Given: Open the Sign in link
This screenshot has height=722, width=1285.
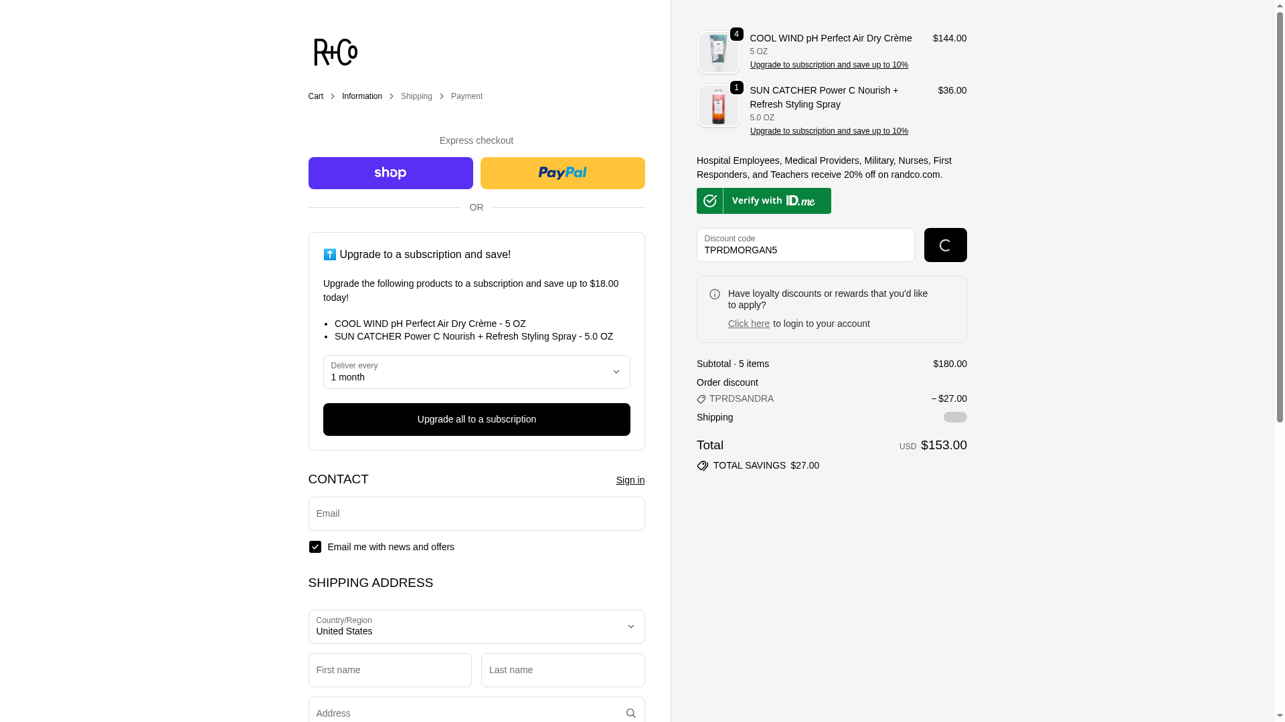Looking at the screenshot, I should (x=630, y=480).
